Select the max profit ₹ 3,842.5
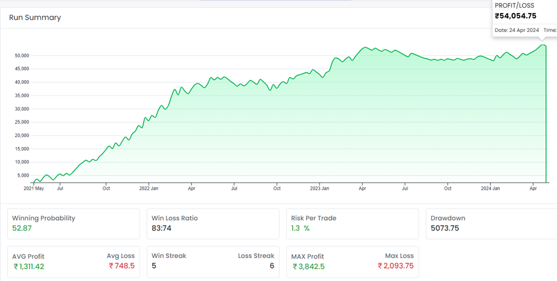The height and width of the screenshot is (281, 557). (x=309, y=266)
